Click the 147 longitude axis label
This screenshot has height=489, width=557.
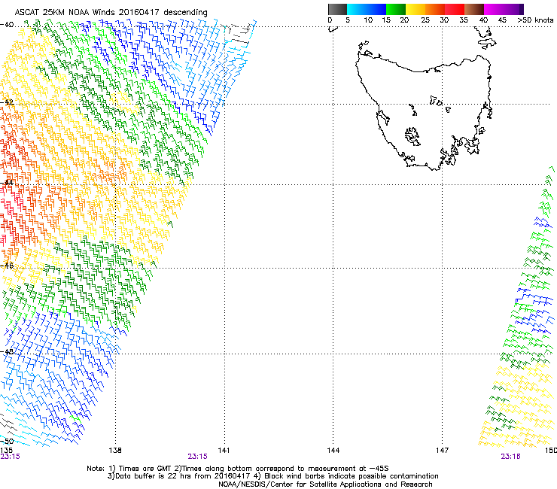442,451
